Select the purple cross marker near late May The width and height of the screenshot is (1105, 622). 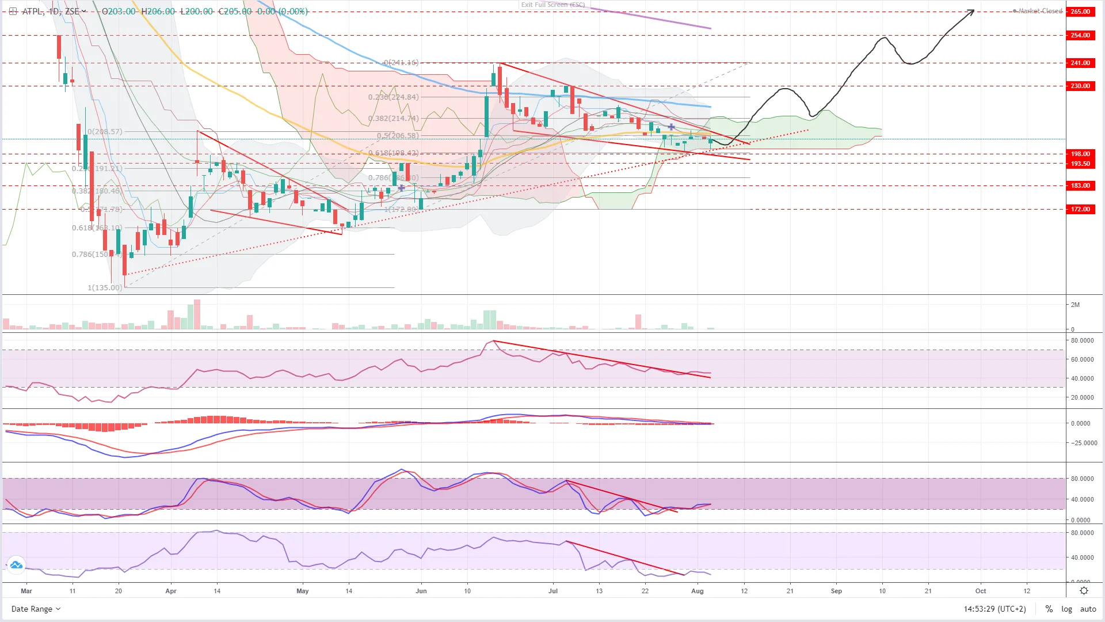pyautogui.click(x=401, y=188)
